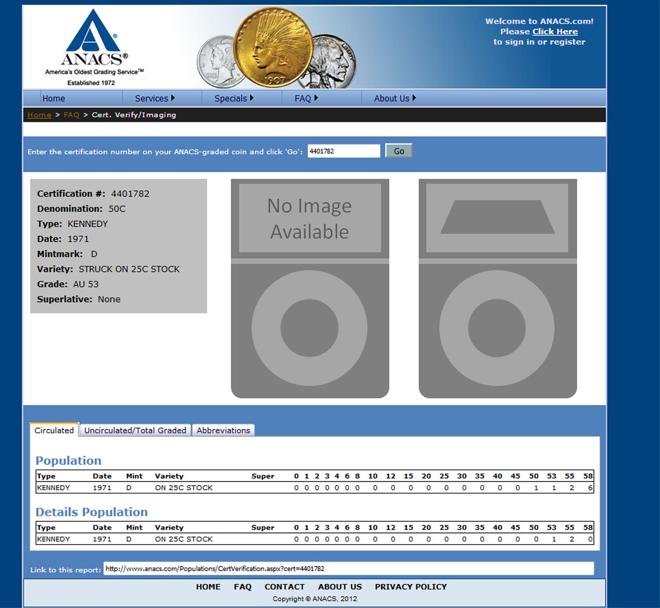Click the 'Superlative: None' line
This screenshot has height=608, width=660.
79,299
